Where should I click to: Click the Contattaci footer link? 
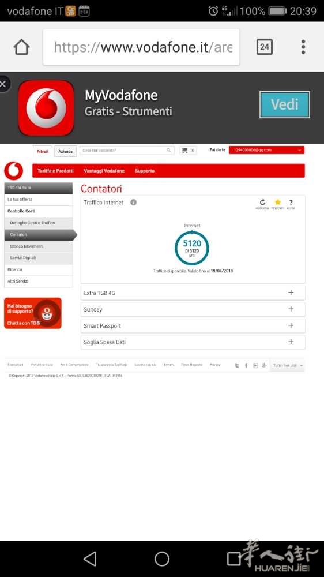pos(16,365)
